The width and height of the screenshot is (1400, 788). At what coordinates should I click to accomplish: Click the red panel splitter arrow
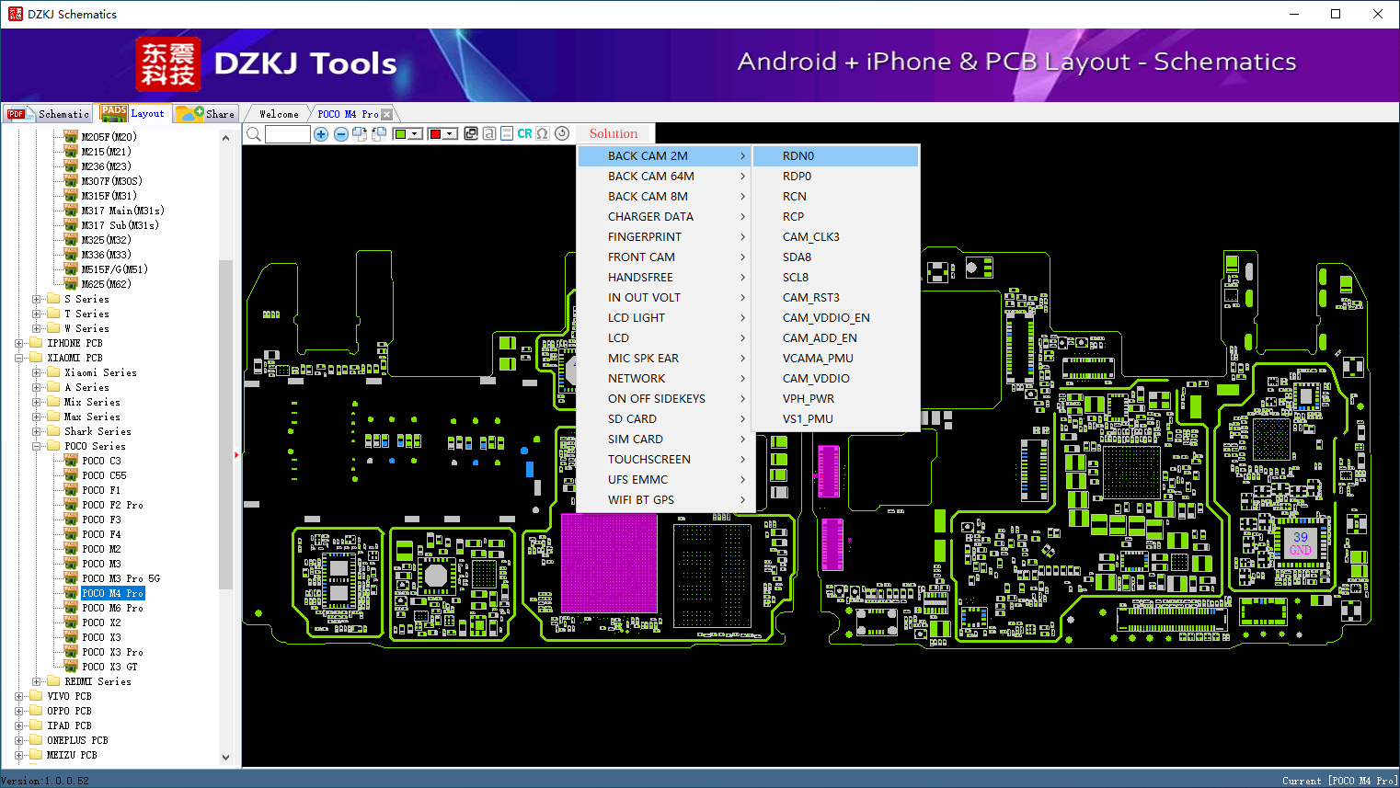click(x=236, y=454)
